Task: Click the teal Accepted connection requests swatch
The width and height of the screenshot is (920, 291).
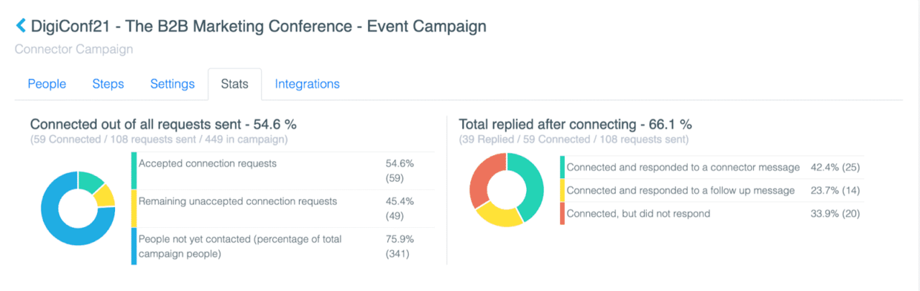Action: [x=134, y=171]
